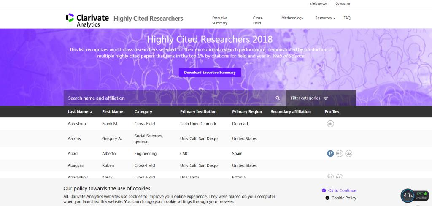Go to the Methodology page
Image resolution: width=432 pixels, height=206 pixels.
[292, 18]
